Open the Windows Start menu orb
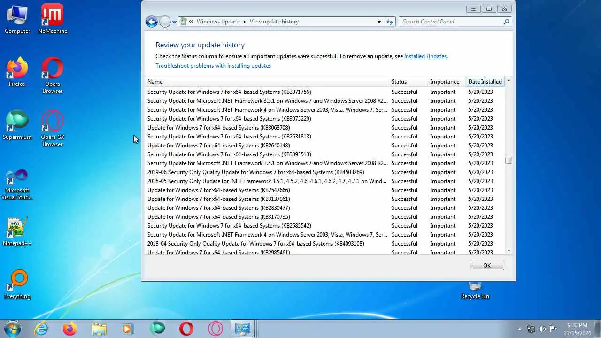 pyautogui.click(x=12, y=329)
